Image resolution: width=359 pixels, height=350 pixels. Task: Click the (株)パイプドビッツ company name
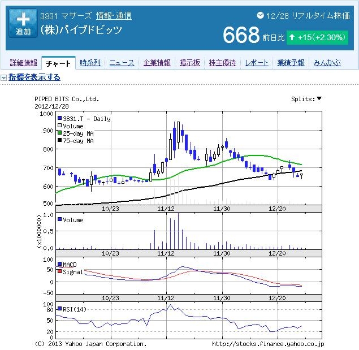[x=81, y=30]
